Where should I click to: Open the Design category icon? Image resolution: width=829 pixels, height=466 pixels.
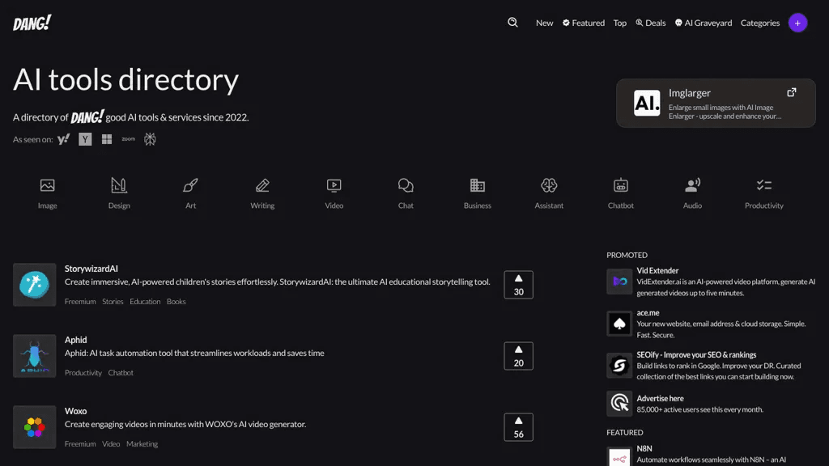pos(119,185)
